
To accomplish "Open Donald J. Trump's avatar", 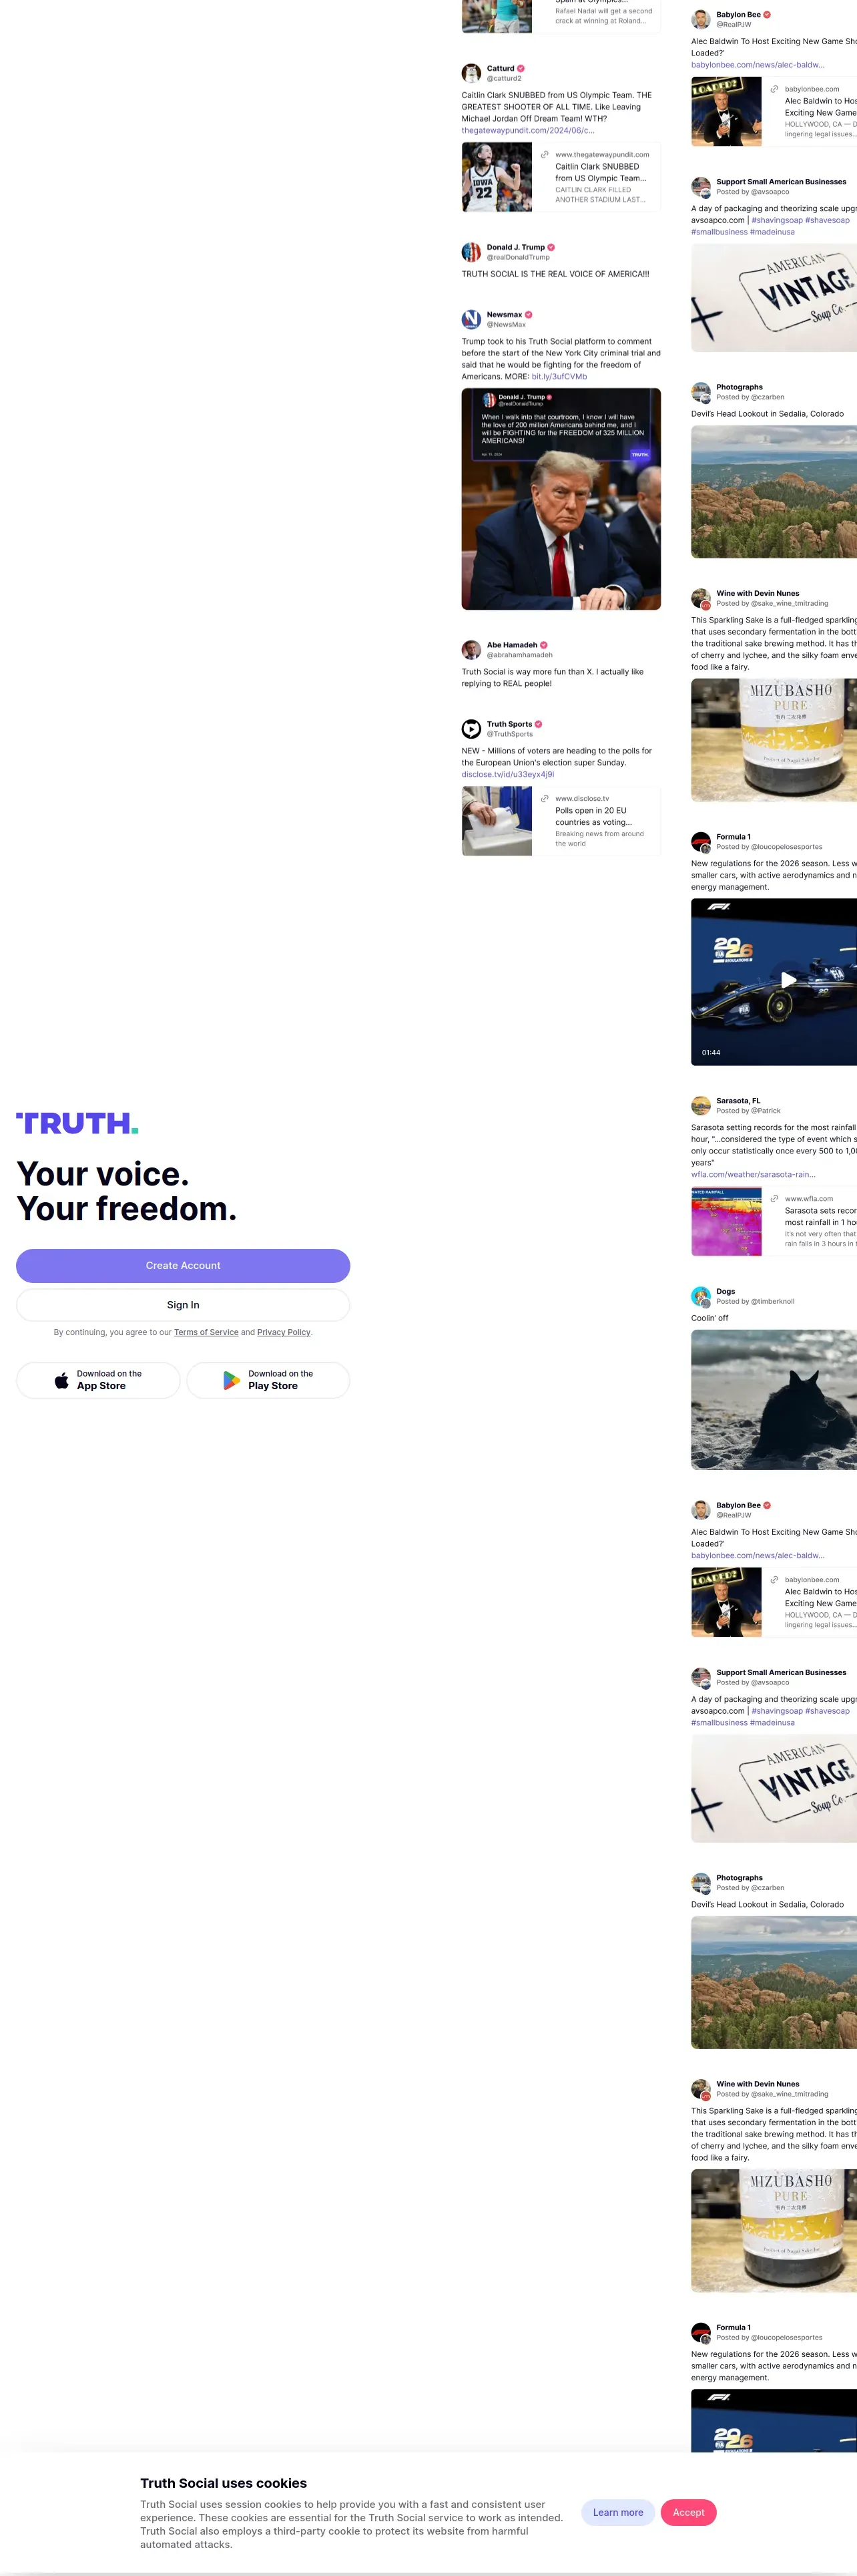I will (x=471, y=252).
